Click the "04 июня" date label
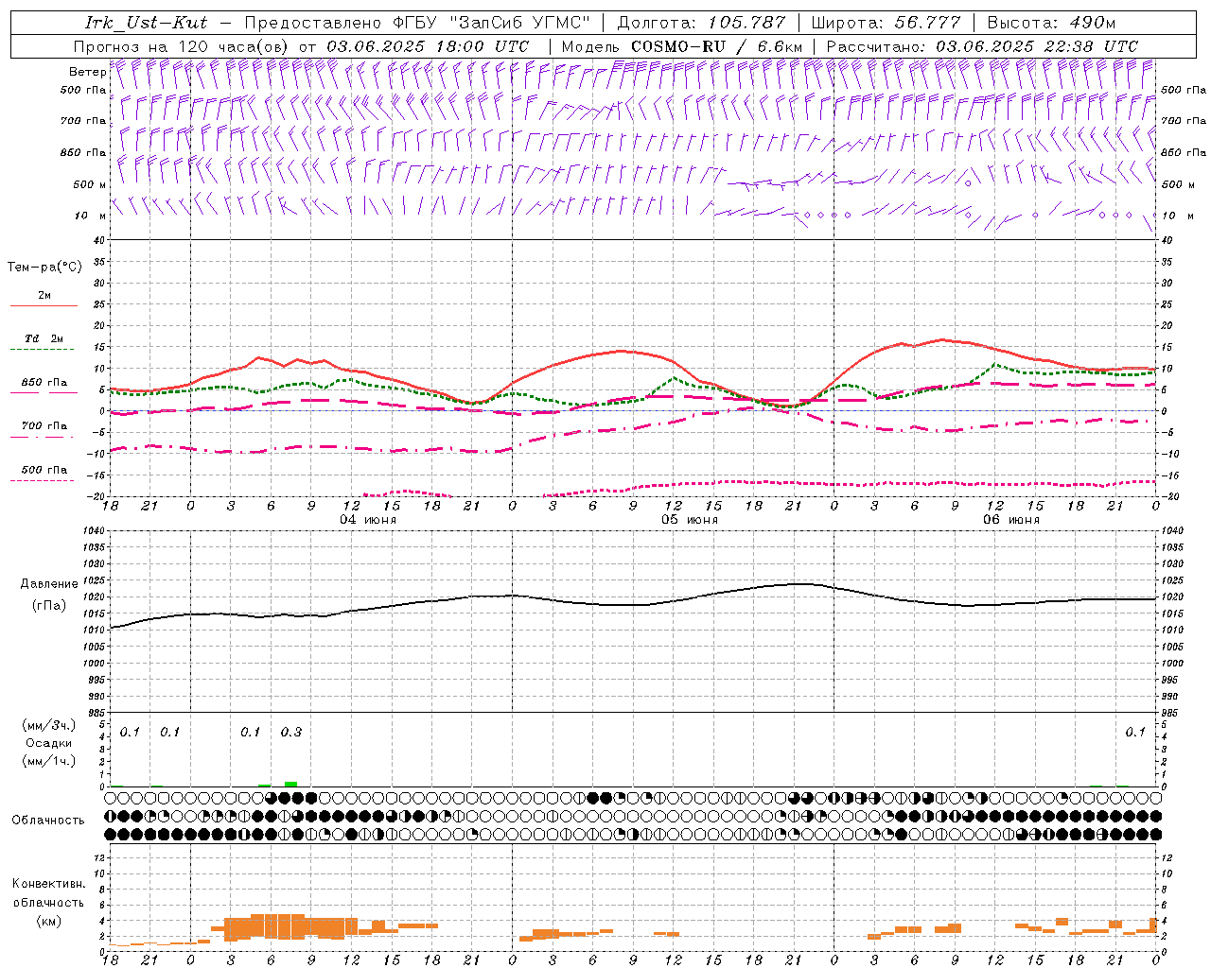This screenshot has height=968, width=1211. coord(368,520)
